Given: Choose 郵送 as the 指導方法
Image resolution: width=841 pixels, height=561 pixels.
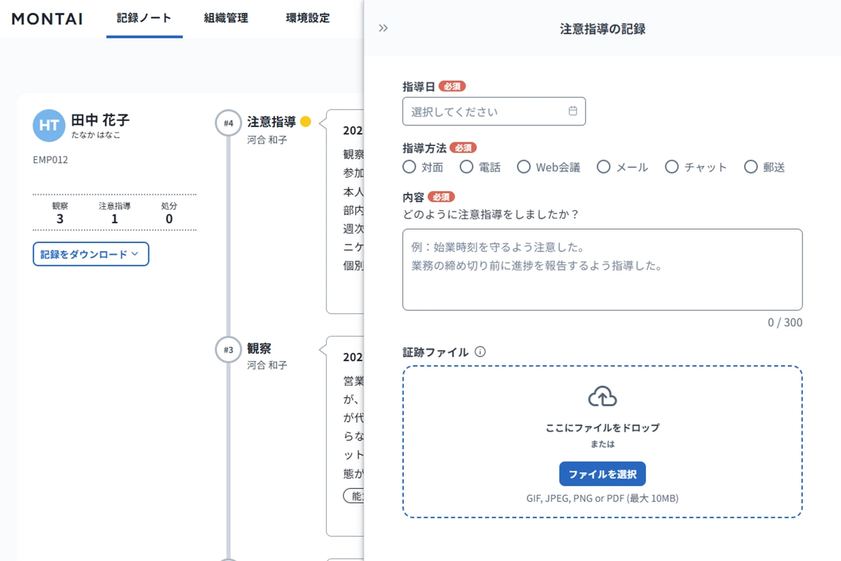Looking at the screenshot, I should [751, 167].
